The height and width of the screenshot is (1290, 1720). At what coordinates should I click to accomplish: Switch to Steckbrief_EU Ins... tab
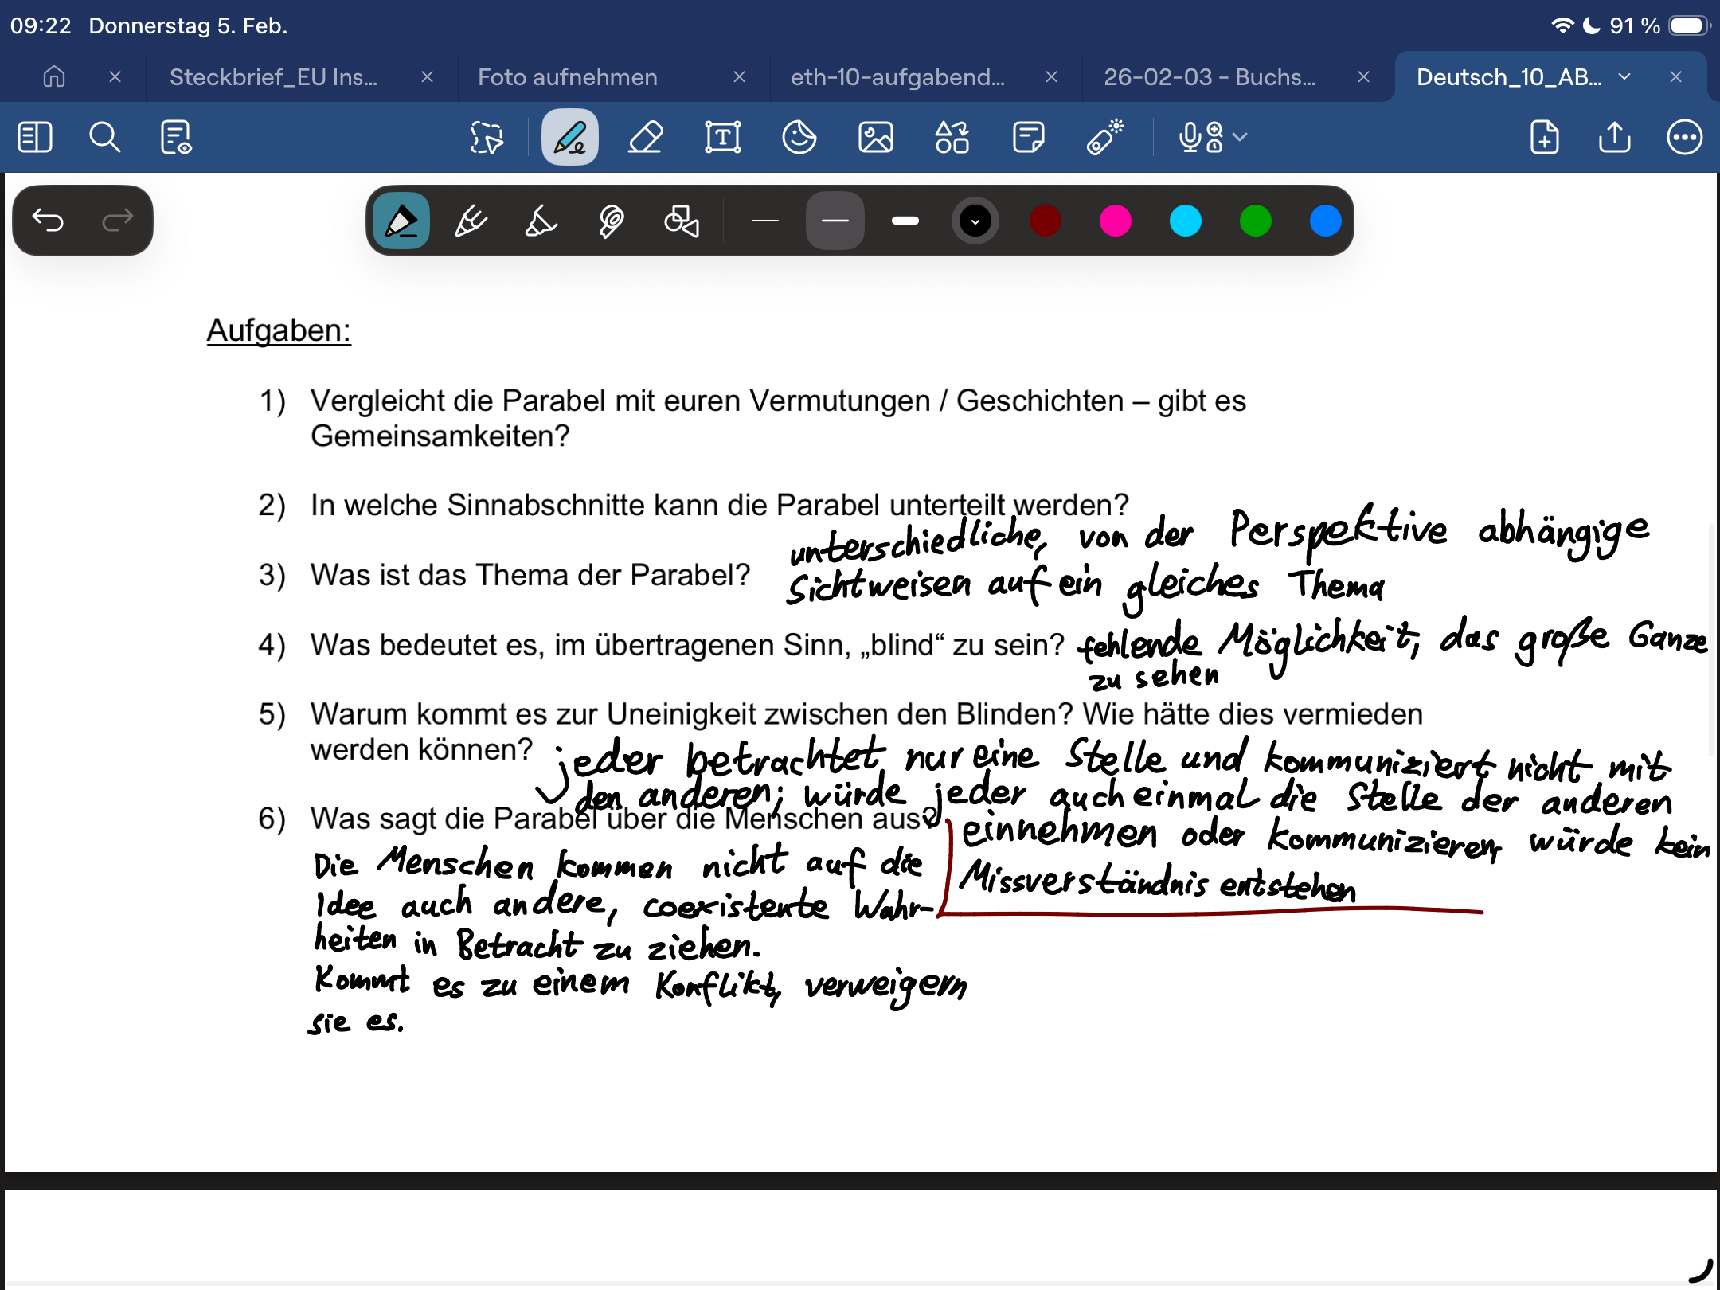tap(273, 77)
